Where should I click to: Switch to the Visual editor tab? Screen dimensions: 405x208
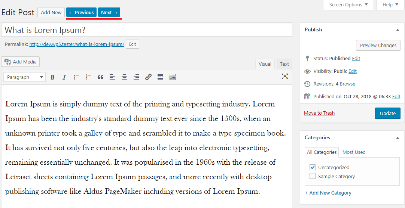(x=265, y=64)
